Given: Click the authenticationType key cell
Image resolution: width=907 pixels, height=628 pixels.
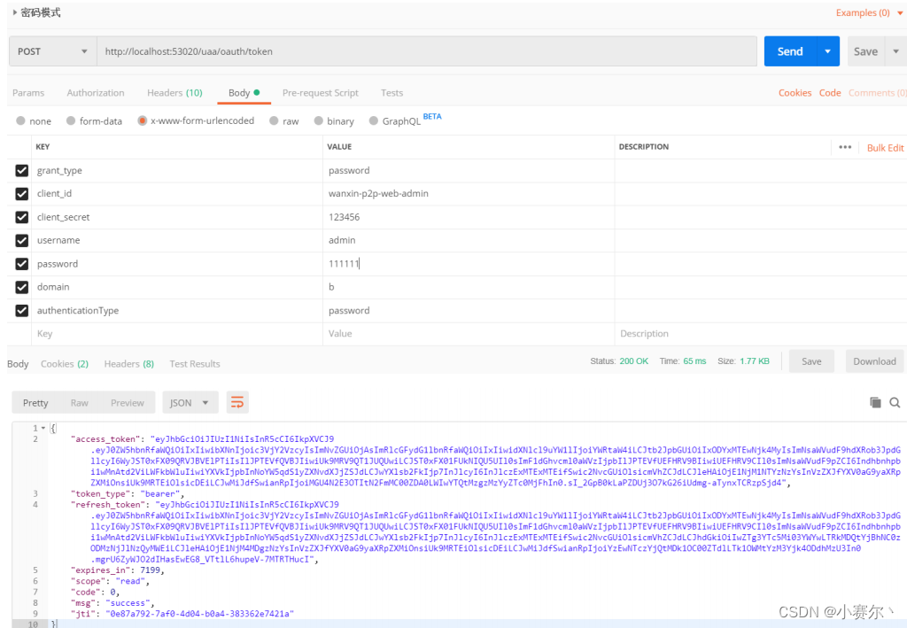Looking at the screenshot, I should 177,311.
